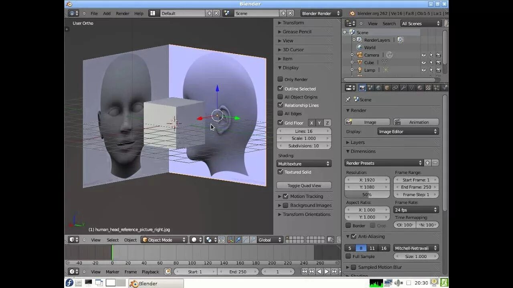Open the Image Editor display dropdown
The image size is (513, 288).
[408, 132]
